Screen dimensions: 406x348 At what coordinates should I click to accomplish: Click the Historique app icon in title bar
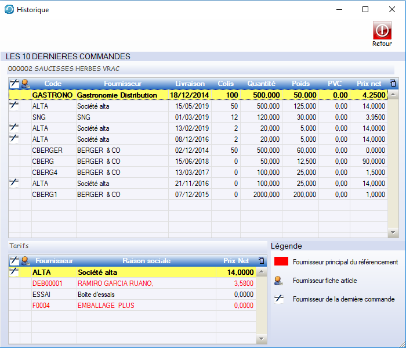(x=9, y=9)
